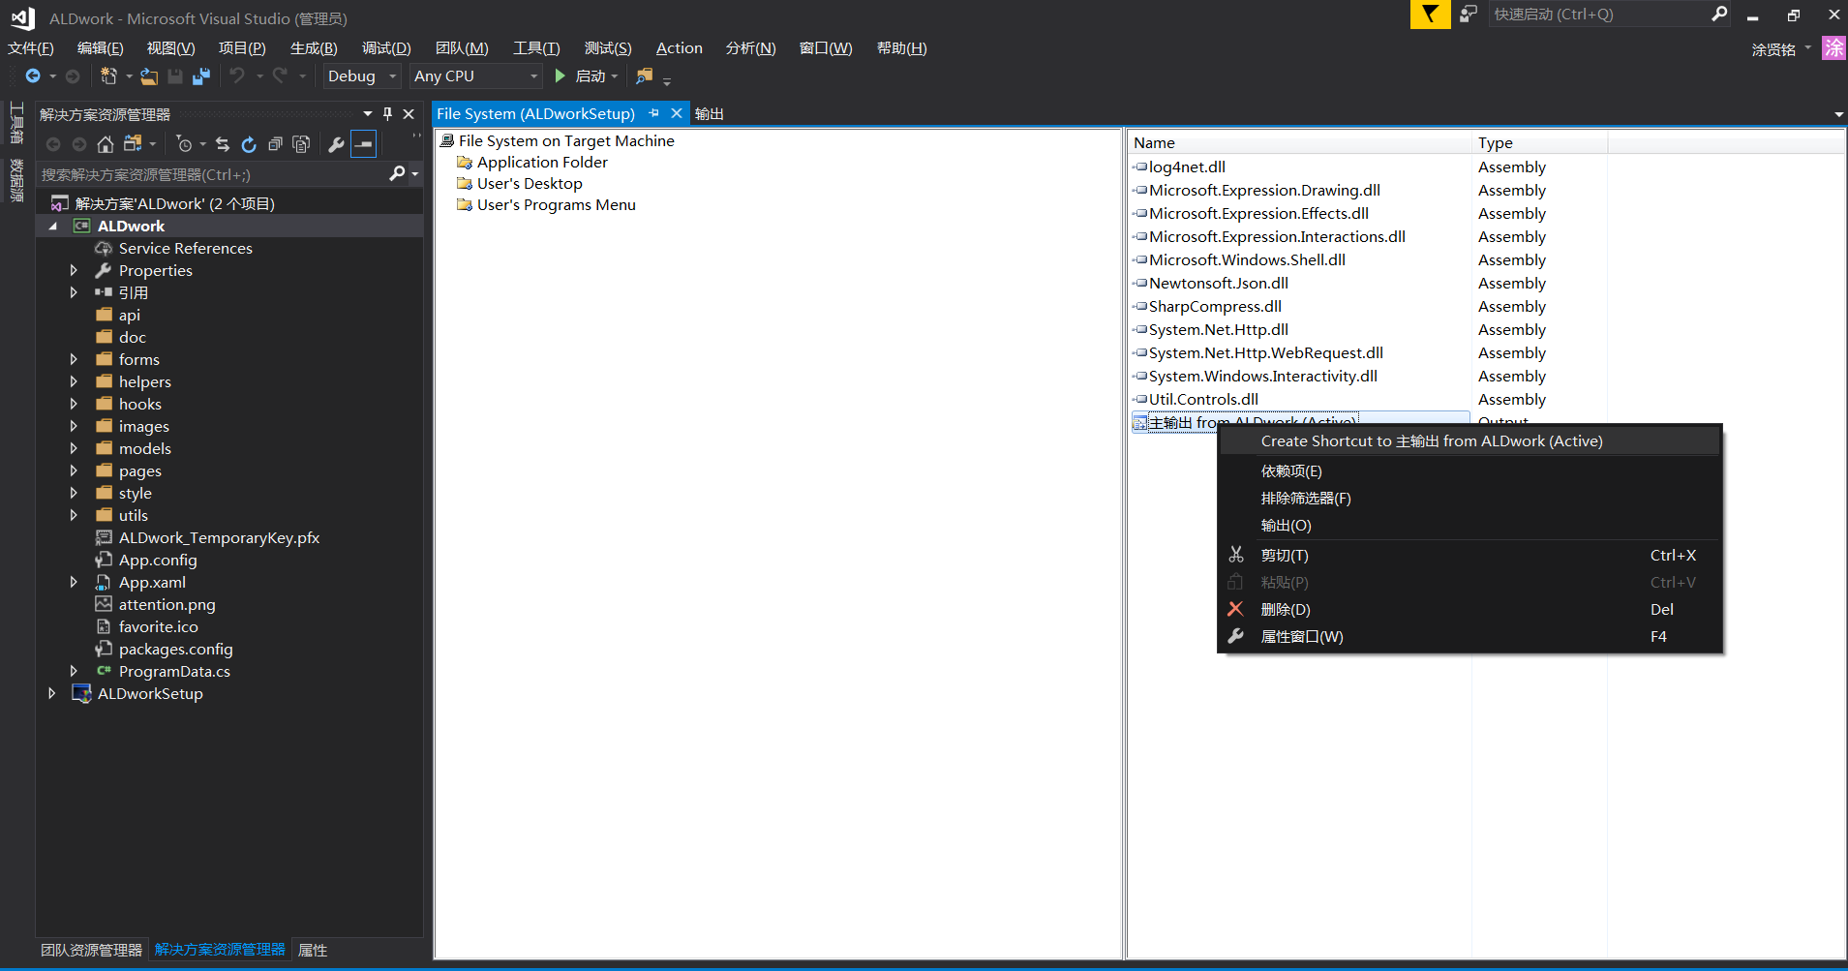This screenshot has height=971, width=1848.
Task: Click the Home icon in Solution Explorer
Action: coord(106,144)
